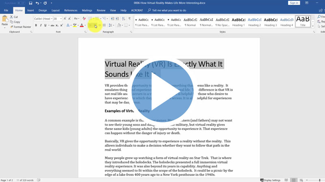This screenshot has height=182, width=325.
Task: Click the Increase Indent icon
Action: pos(117,19)
